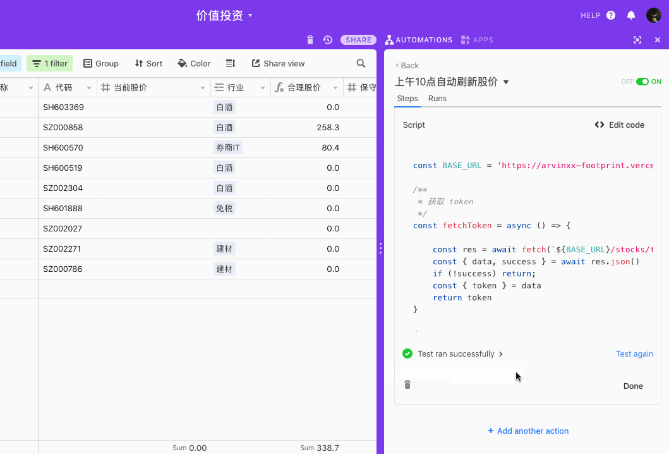Open AUTOMATIONS from the top bar
669x454 pixels.
tap(419, 39)
